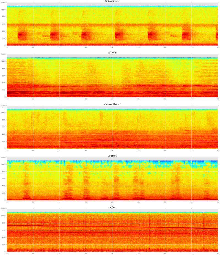
Task: Click the 1.5 x-axis tick under Dog Bark
Action: (86, 202)
